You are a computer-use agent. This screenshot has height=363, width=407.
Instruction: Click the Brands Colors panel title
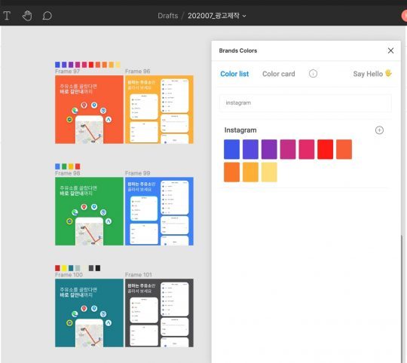(x=237, y=50)
